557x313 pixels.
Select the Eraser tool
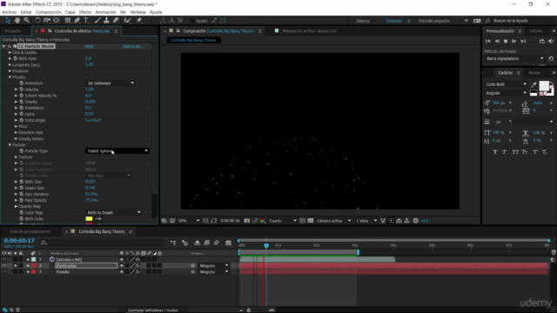116,21
